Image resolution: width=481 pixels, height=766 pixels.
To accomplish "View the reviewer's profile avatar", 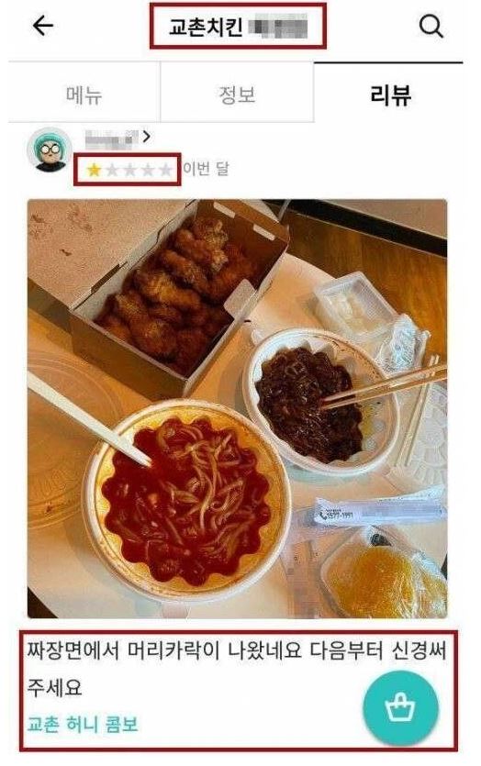I will (50, 150).
